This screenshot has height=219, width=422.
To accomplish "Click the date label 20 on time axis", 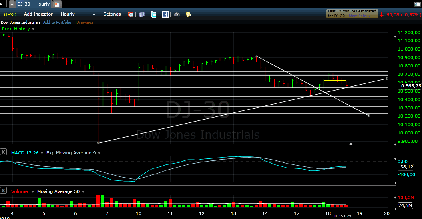I will [x=387, y=214].
